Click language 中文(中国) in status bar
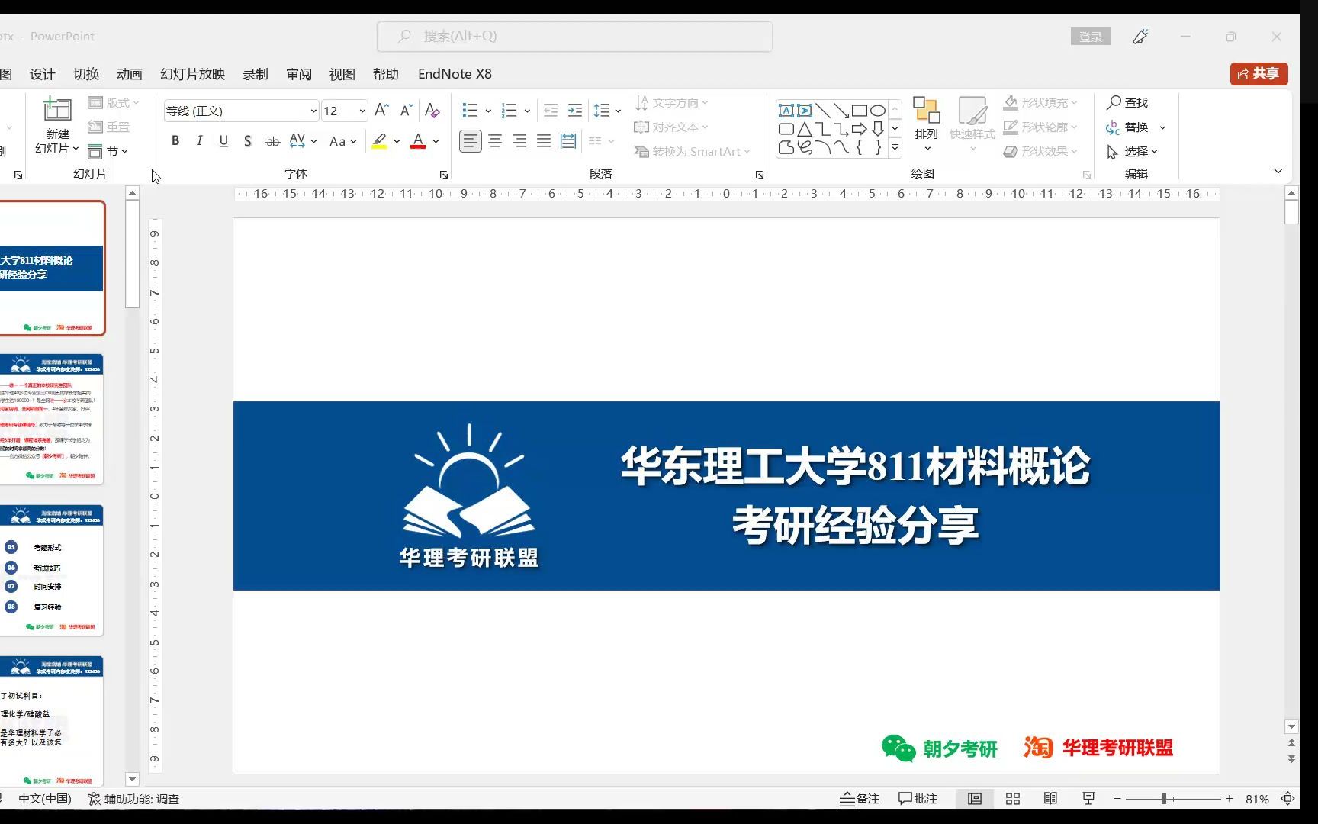 point(45,799)
